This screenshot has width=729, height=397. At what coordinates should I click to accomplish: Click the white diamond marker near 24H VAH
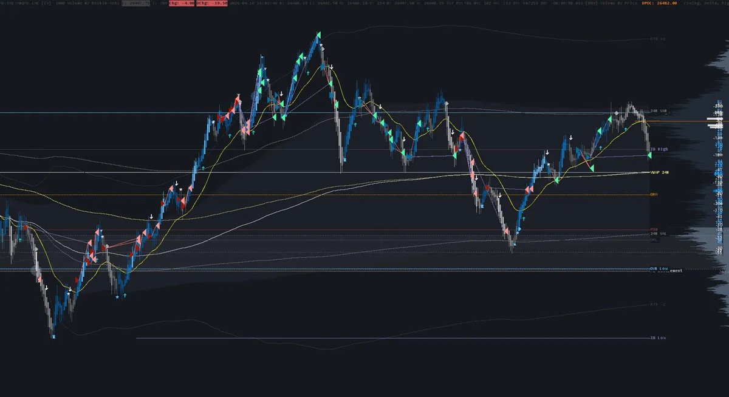pyautogui.click(x=617, y=114)
